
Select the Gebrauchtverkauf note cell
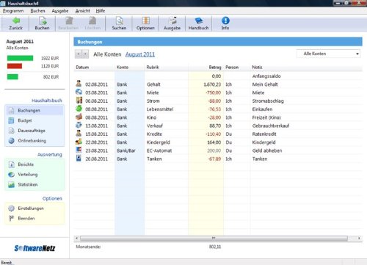[271, 126]
